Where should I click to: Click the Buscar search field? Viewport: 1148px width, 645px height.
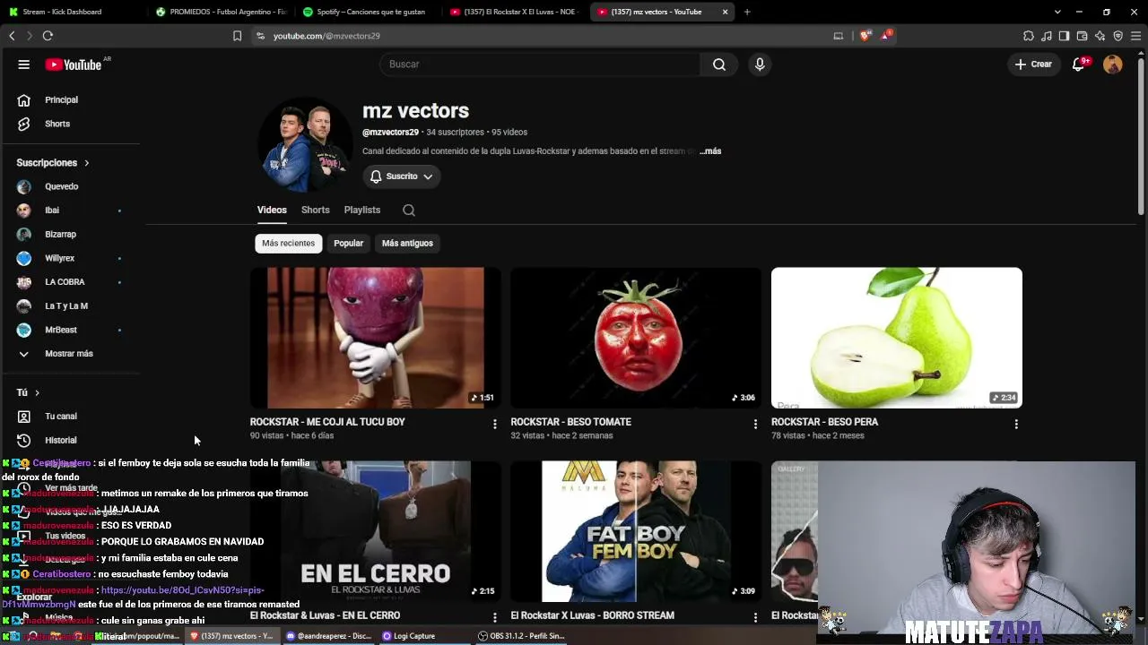tap(540, 64)
